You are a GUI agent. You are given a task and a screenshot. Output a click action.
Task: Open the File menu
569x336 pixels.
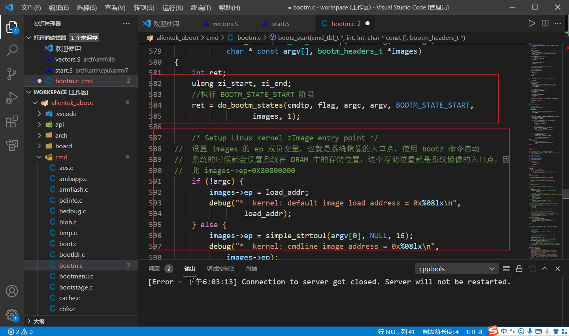(31, 7)
